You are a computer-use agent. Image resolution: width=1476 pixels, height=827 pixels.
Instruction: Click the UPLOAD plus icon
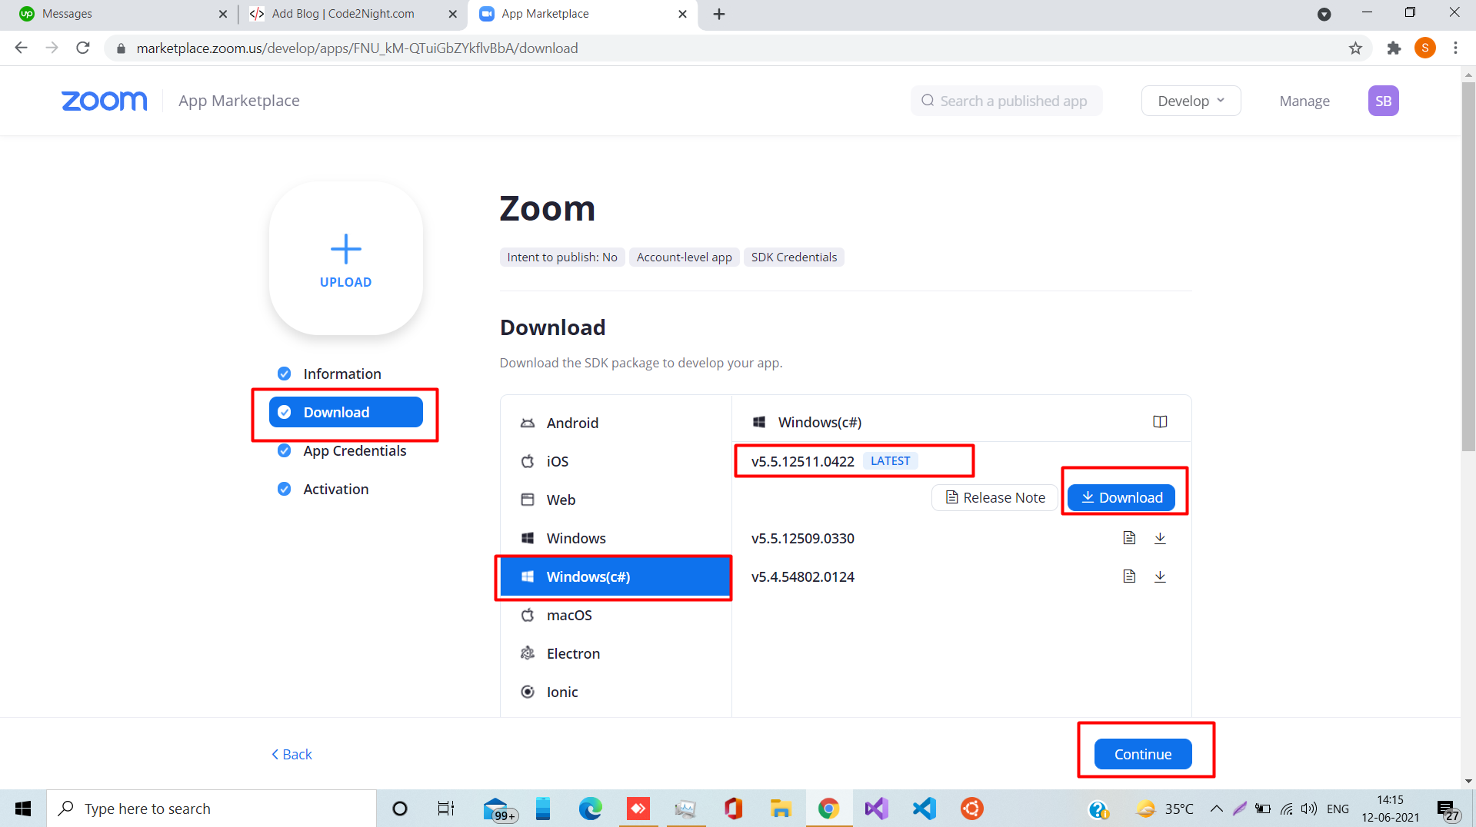click(345, 249)
